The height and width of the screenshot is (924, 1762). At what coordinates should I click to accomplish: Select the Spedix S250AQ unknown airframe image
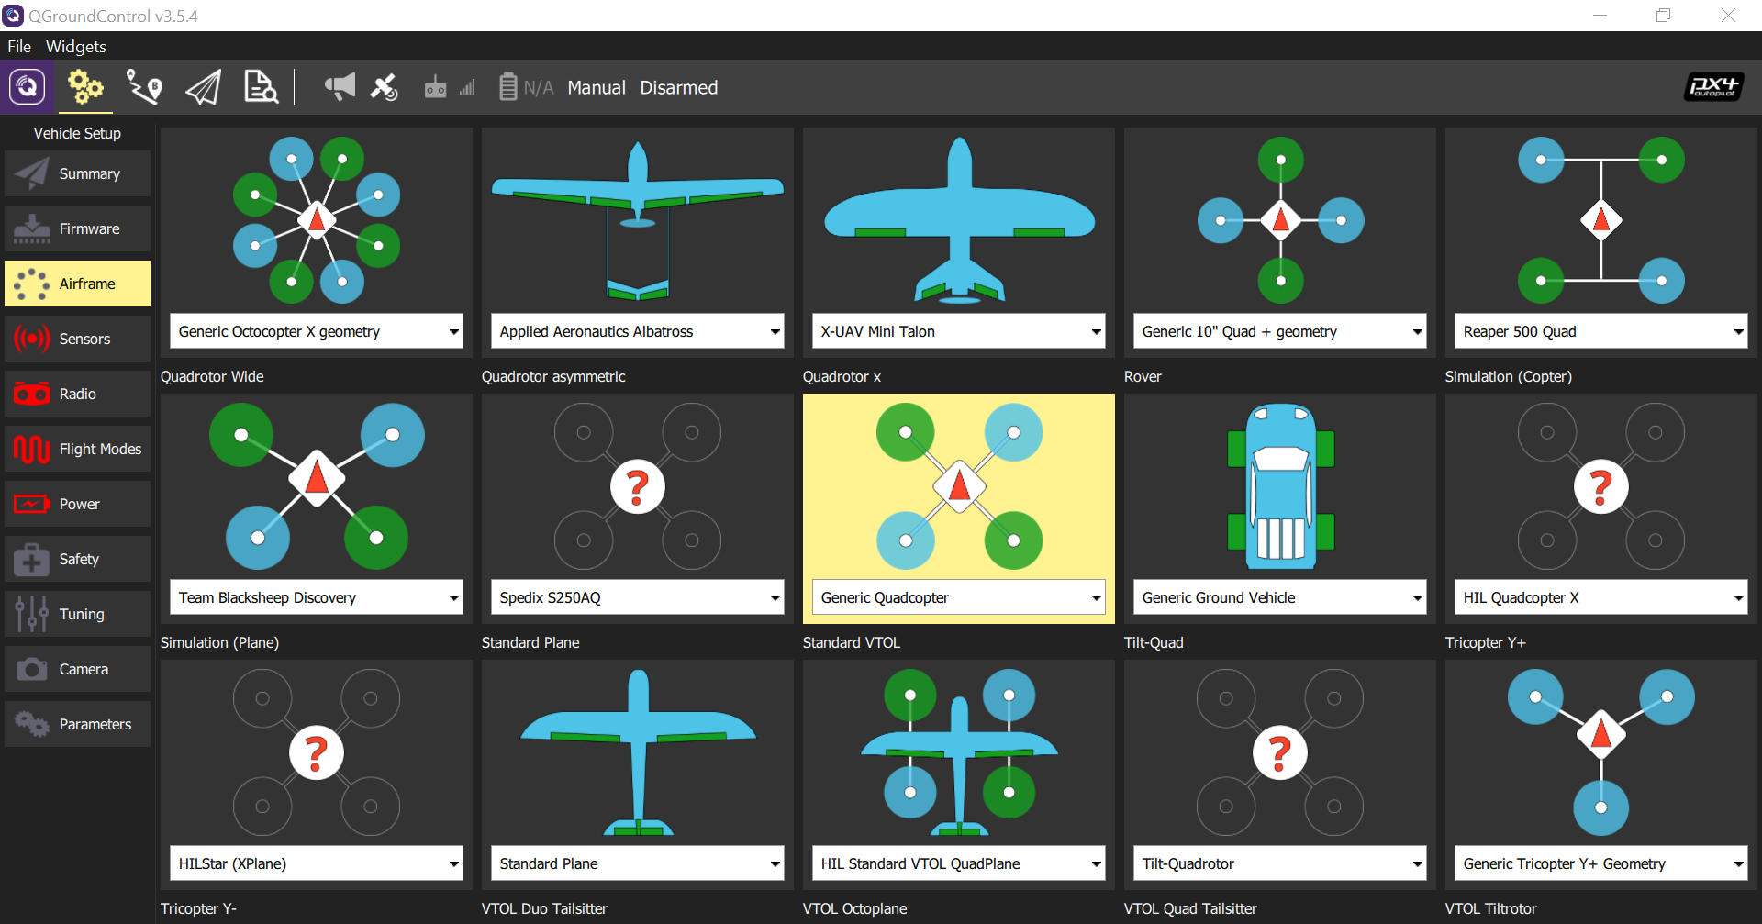638,486
